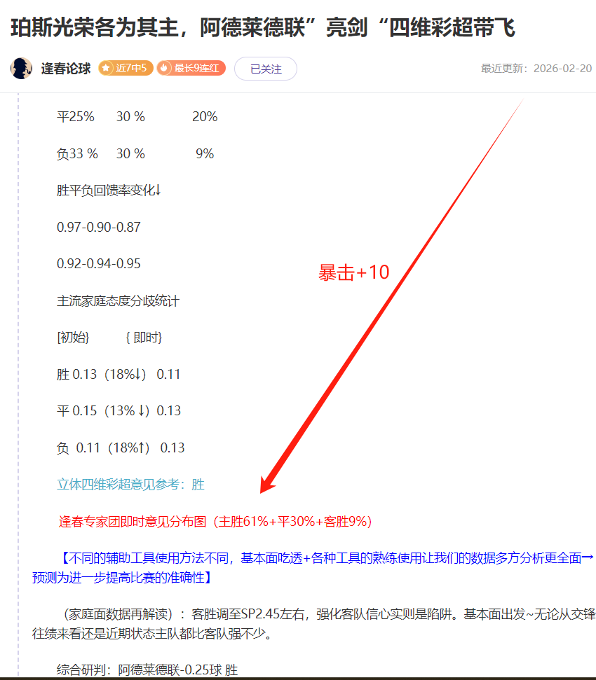Open the author name 逢春论球
596x680 pixels.
point(65,69)
